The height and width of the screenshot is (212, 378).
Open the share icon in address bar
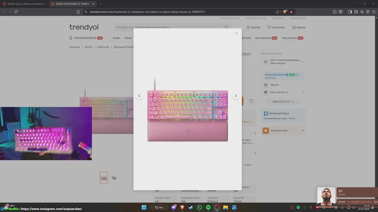tap(278, 12)
